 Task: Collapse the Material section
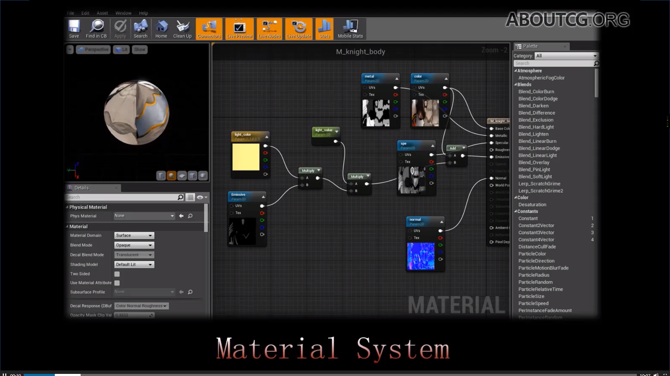tap(67, 226)
